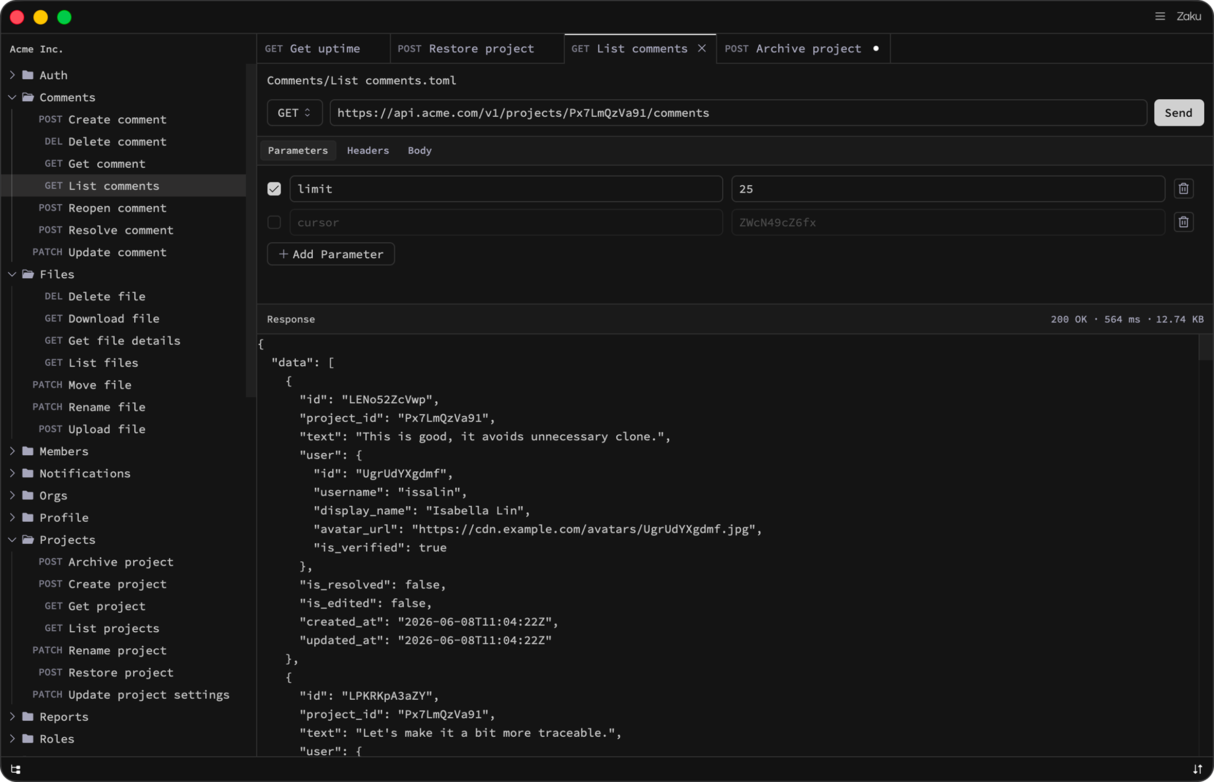This screenshot has width=1214, height=782.
Task: Expand the Profile folder chevron
Action: pyautogui.click(x=12, y=518)
